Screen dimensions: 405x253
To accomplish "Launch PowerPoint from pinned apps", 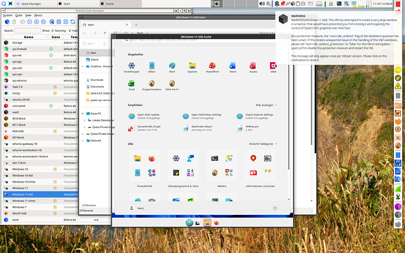I will click(212, 68).
